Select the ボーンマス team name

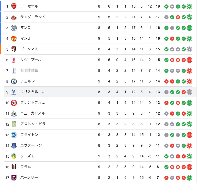click(x=29, y=49)
